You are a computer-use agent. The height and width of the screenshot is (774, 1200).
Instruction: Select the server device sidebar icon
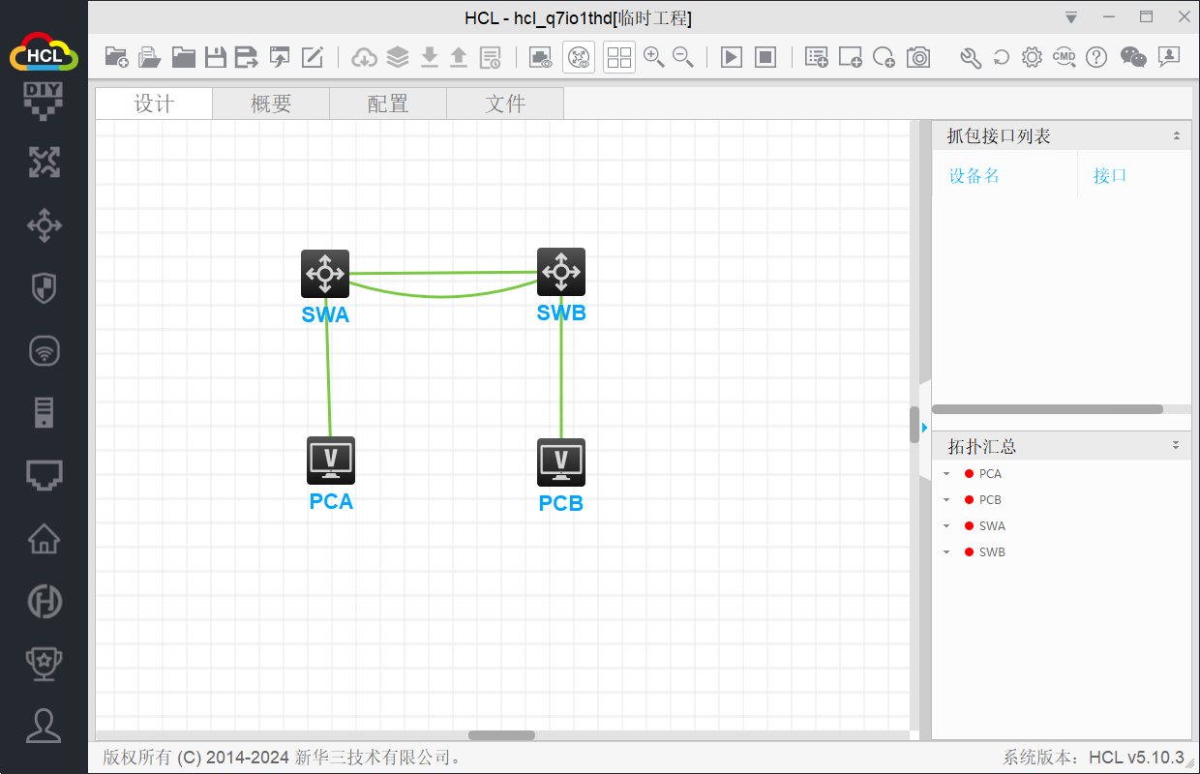[44, 413]
